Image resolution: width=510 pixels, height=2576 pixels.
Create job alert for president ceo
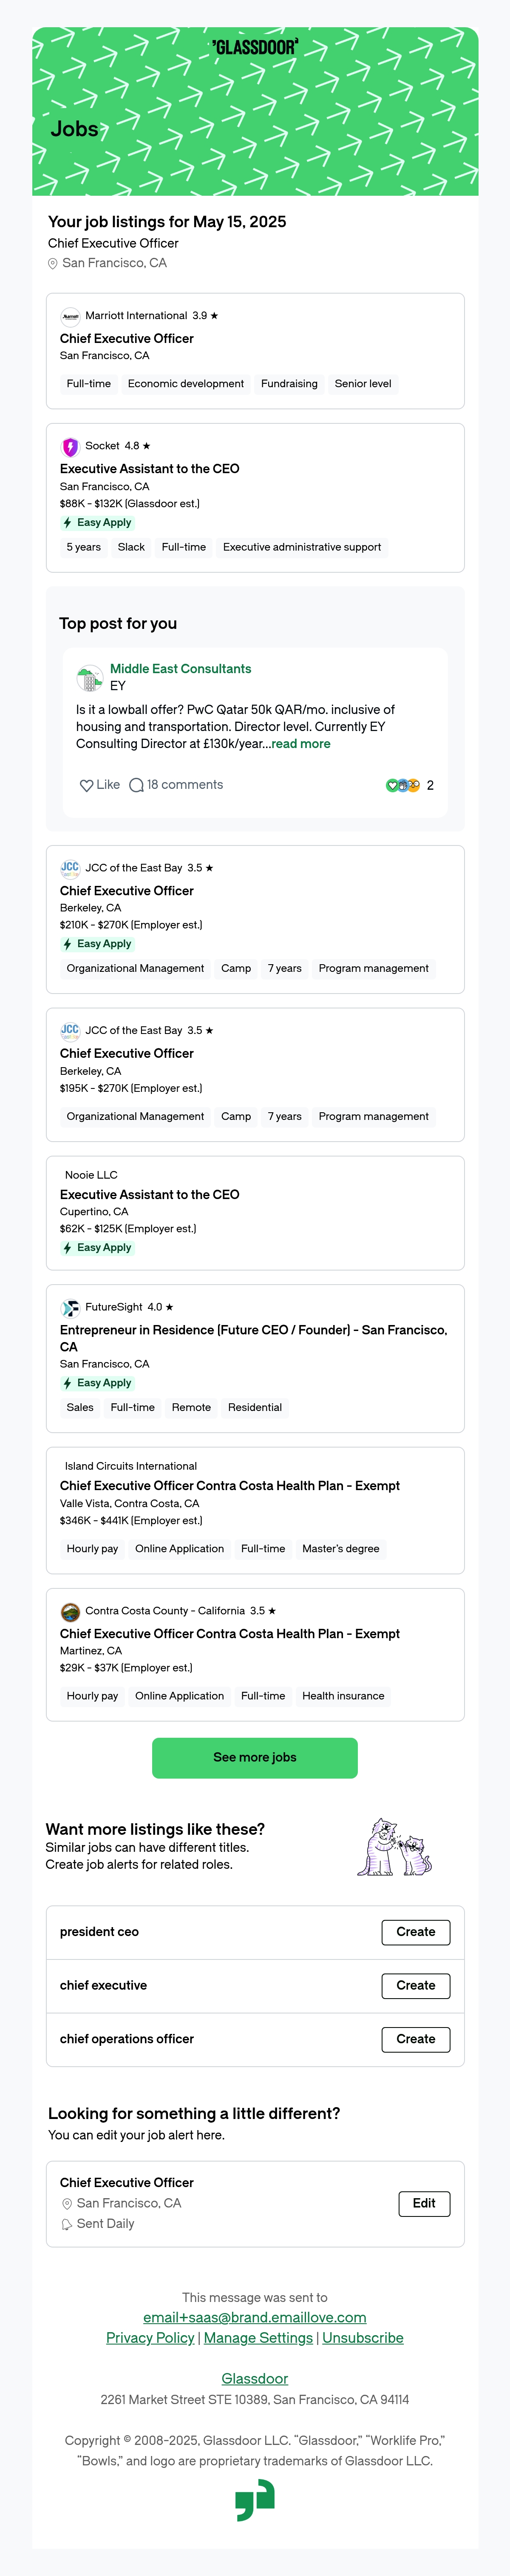(x=415, y=1932)
